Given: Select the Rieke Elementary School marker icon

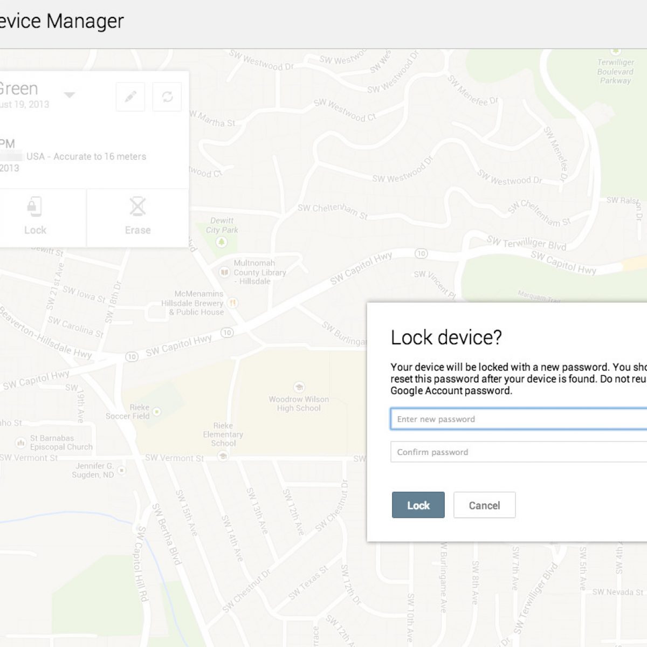Looking at the screenshot, I should (x=222, y=456).
